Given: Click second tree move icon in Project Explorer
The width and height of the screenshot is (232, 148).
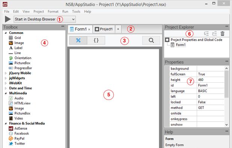Looking at the screenshot, I should click(x=214, y=33).
